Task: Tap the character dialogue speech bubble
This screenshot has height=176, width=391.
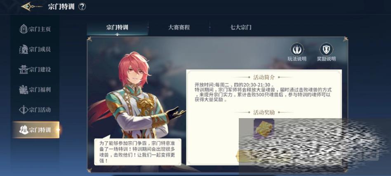Action: coord(138,152)
